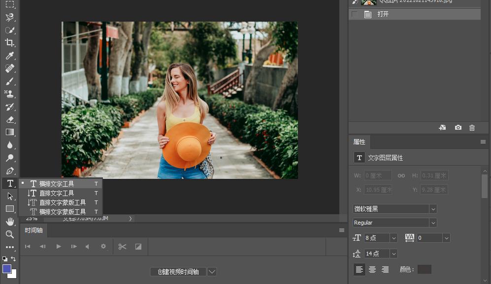Viewport: 491px width, 284px height.
Task: Open the 微软雅黑 font family dropdown
Action: [433, 209]
